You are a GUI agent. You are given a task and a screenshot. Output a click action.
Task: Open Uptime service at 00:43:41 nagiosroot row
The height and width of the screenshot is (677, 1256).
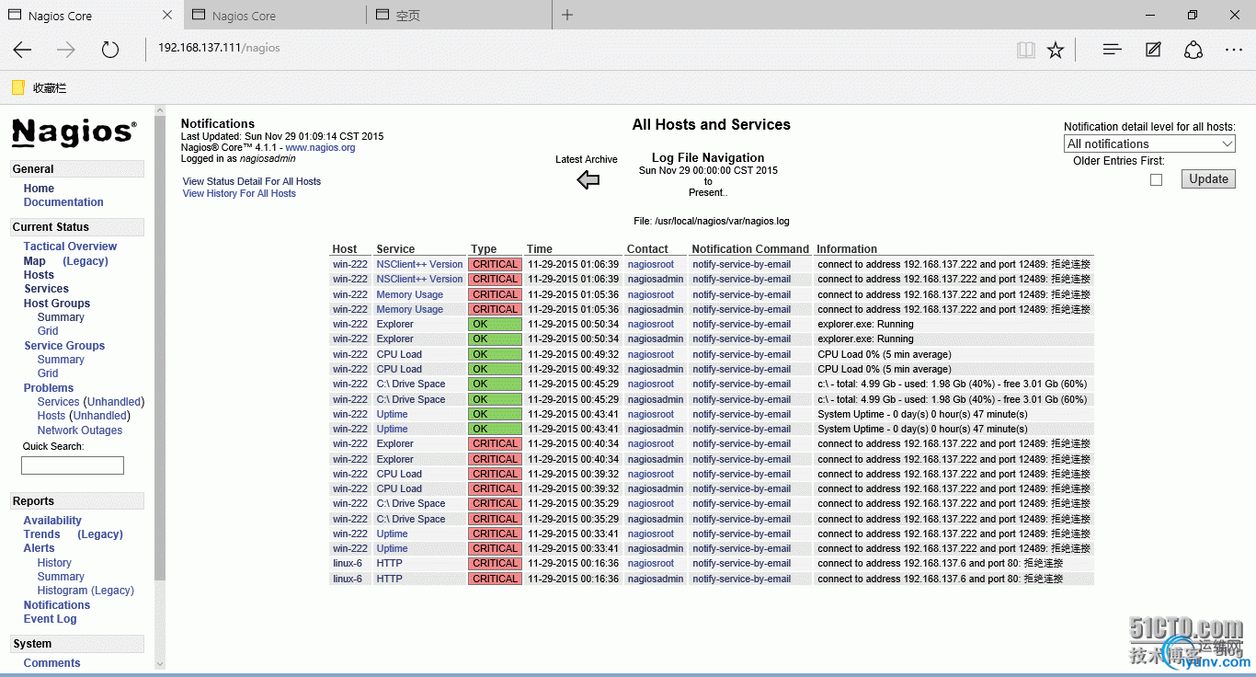pyautogui.click(x=392, y=414)
